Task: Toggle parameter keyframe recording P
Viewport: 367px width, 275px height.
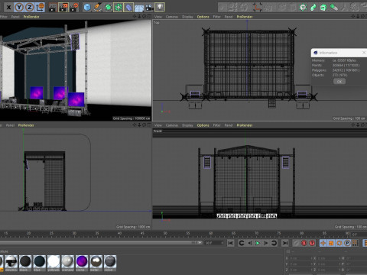Action: [x=347, y=243]
